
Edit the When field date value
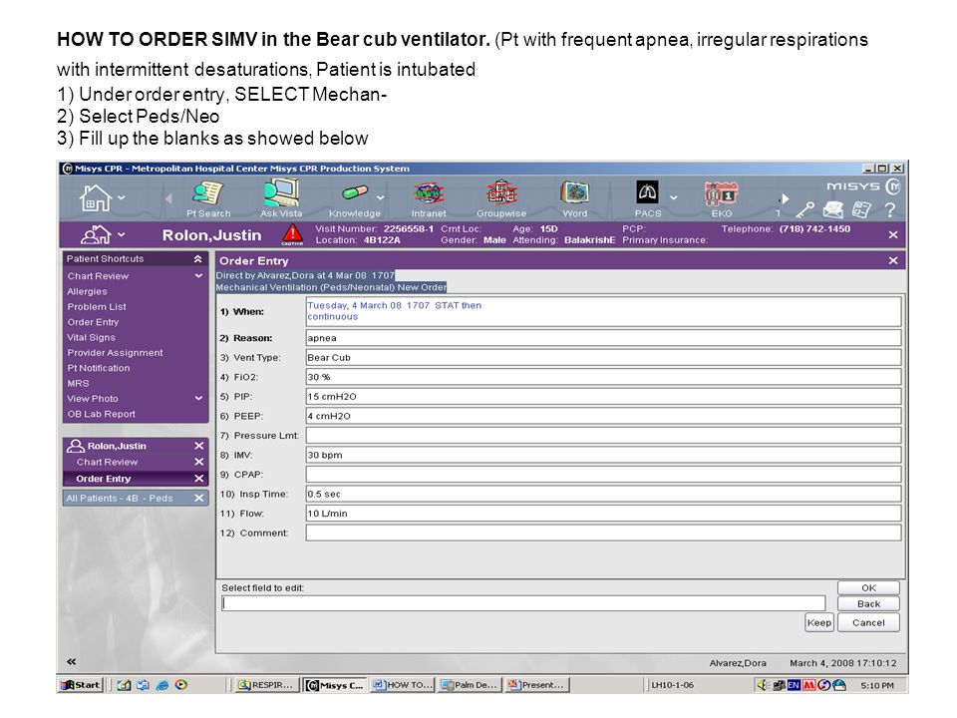(603, 311)
